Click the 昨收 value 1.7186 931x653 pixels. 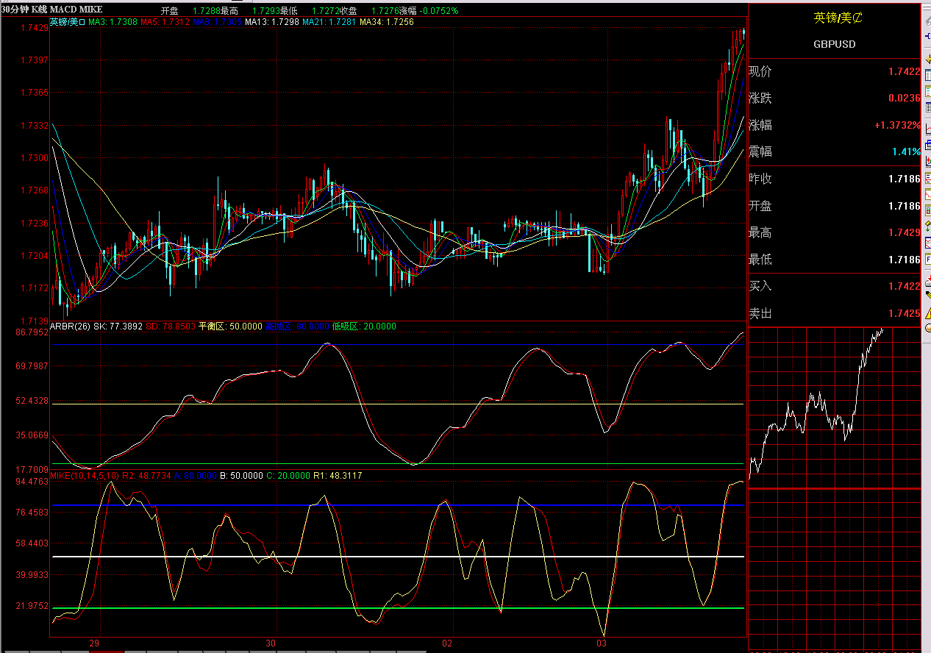(904, 179)
